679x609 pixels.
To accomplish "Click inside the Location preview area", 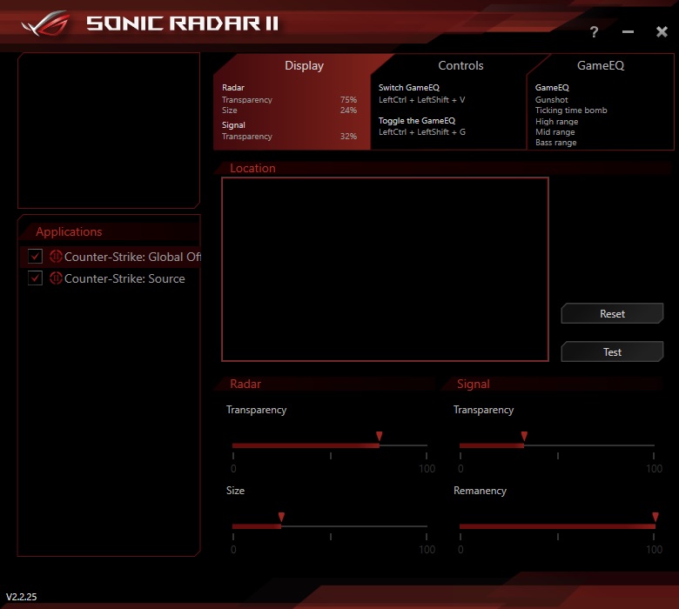I will coord(385,269).
